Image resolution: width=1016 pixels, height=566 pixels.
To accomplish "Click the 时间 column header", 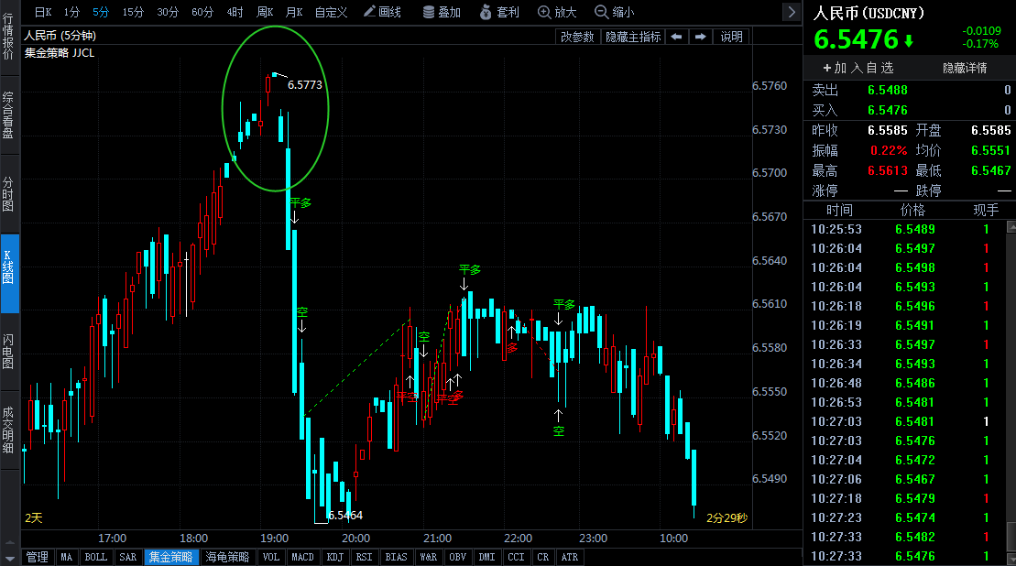I will pos(839,210).
